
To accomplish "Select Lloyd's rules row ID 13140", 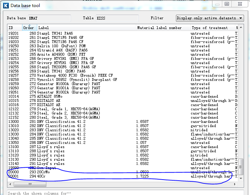I will tap(123, 163).
